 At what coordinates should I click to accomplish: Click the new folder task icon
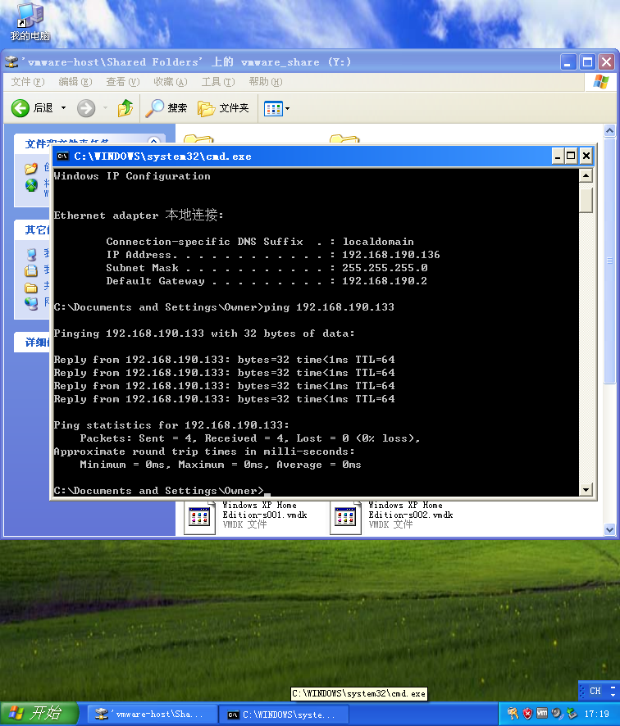(31, 168)
